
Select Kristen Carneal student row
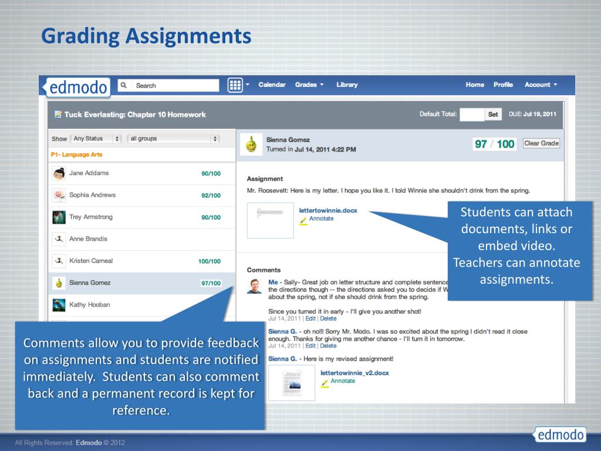point(142,261)
